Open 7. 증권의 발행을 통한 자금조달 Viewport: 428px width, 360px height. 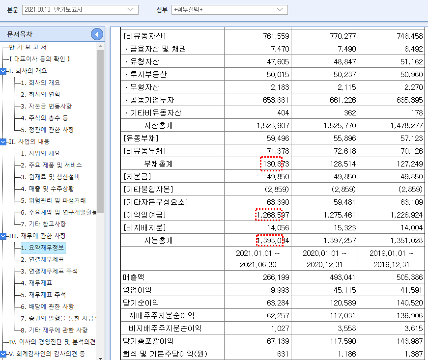[x=58, y=319]
